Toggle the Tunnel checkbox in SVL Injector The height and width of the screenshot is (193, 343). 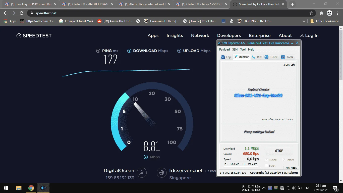(267, 160)
